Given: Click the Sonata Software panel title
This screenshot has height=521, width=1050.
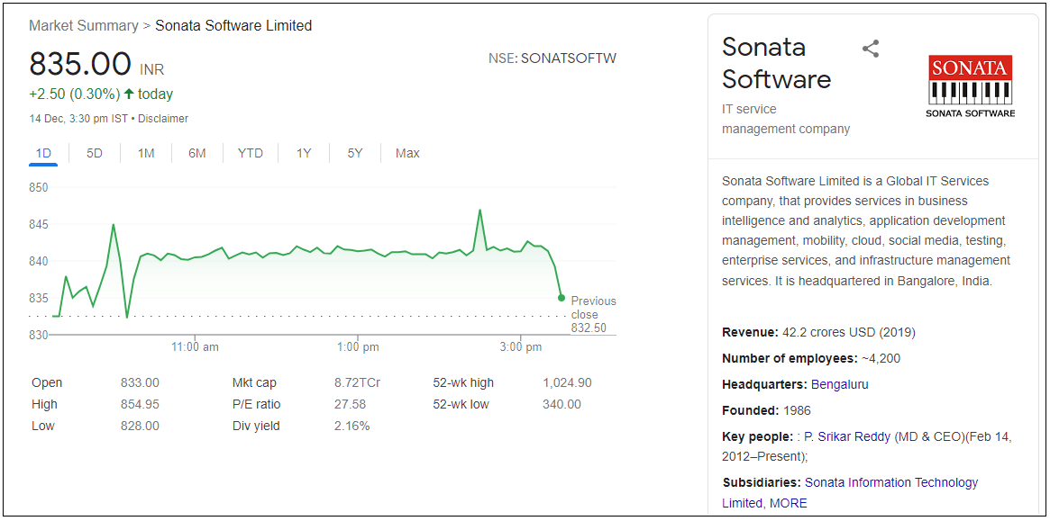Looking at the screenshot, I should coord(777,63).
